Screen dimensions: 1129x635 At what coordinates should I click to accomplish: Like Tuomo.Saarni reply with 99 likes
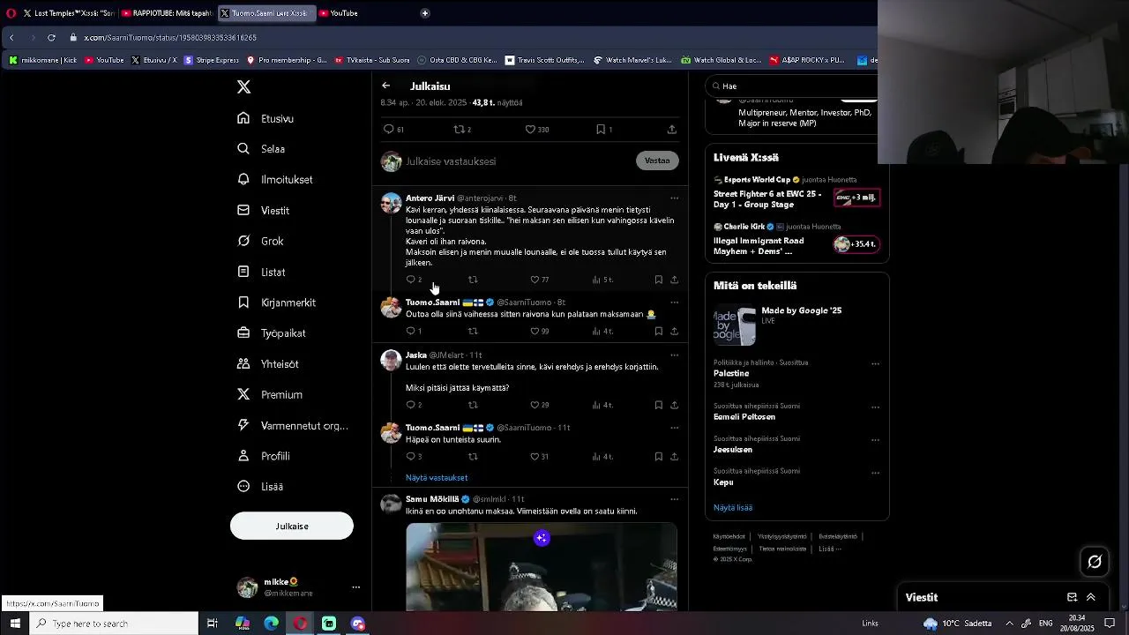pos(539,332)
